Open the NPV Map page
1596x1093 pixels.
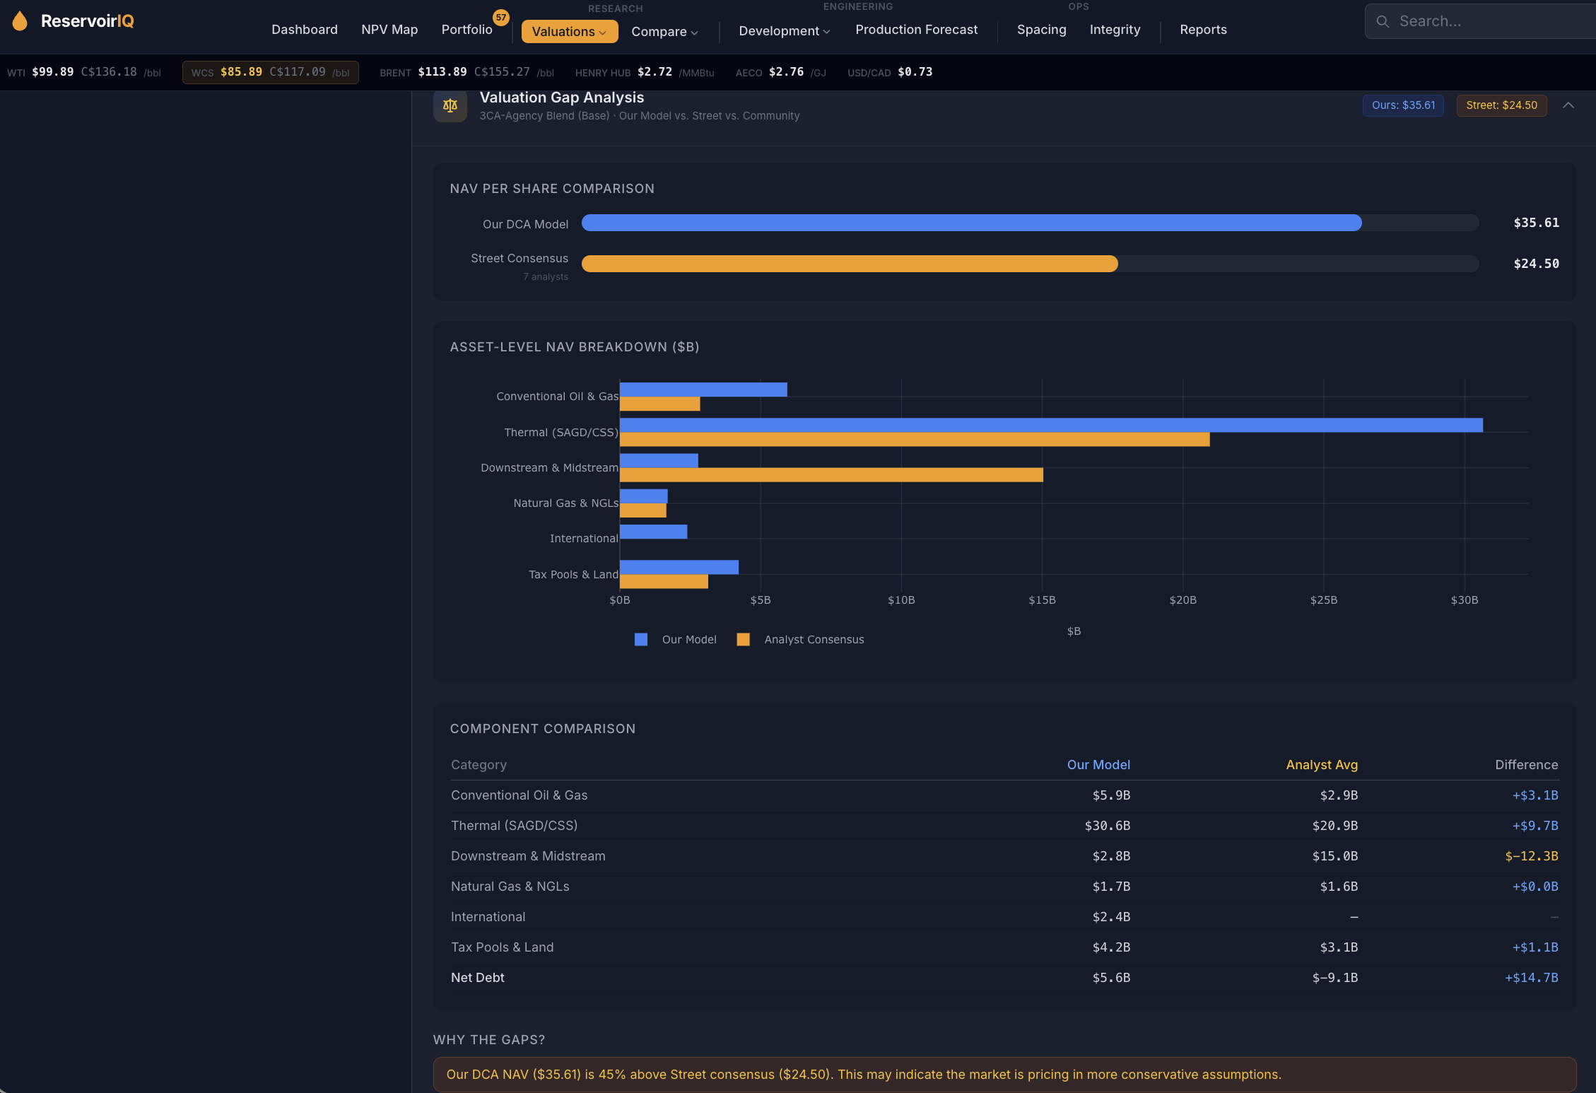[389, 30]
